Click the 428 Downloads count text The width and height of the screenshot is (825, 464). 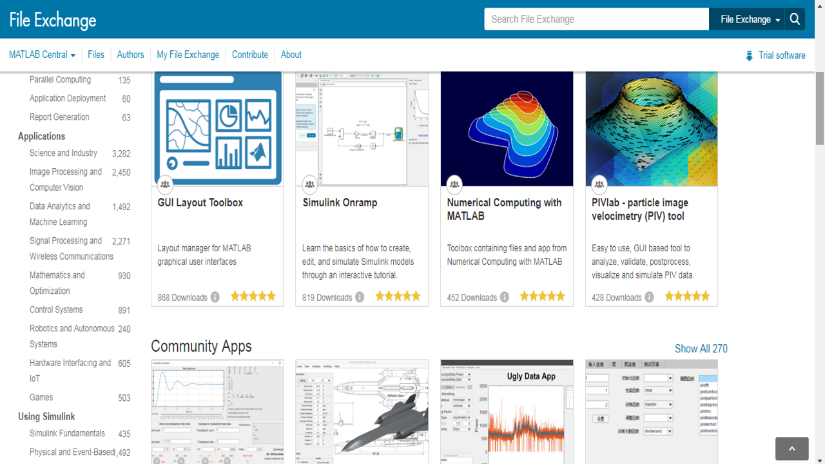617,298
